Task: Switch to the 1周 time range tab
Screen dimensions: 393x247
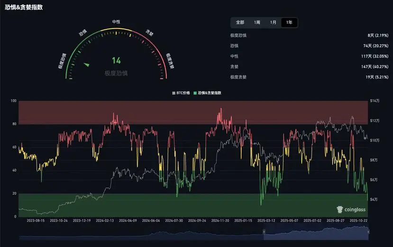Action: pyautogui.click(x=257, y=22)
